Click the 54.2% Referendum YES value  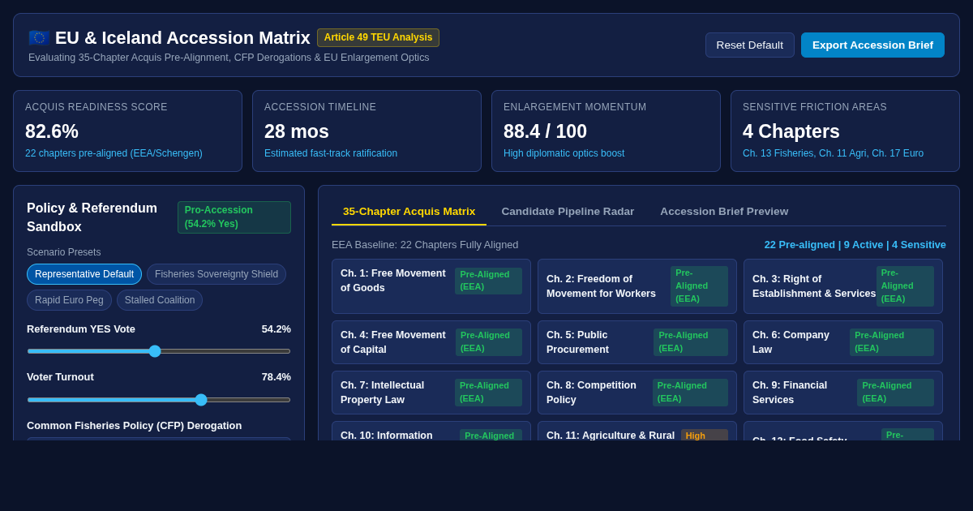point(276,328)
